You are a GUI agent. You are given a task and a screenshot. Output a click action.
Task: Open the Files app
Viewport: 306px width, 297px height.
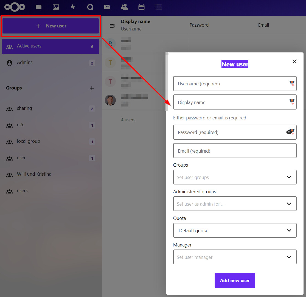pyautogui.click(x=38, y=7)
